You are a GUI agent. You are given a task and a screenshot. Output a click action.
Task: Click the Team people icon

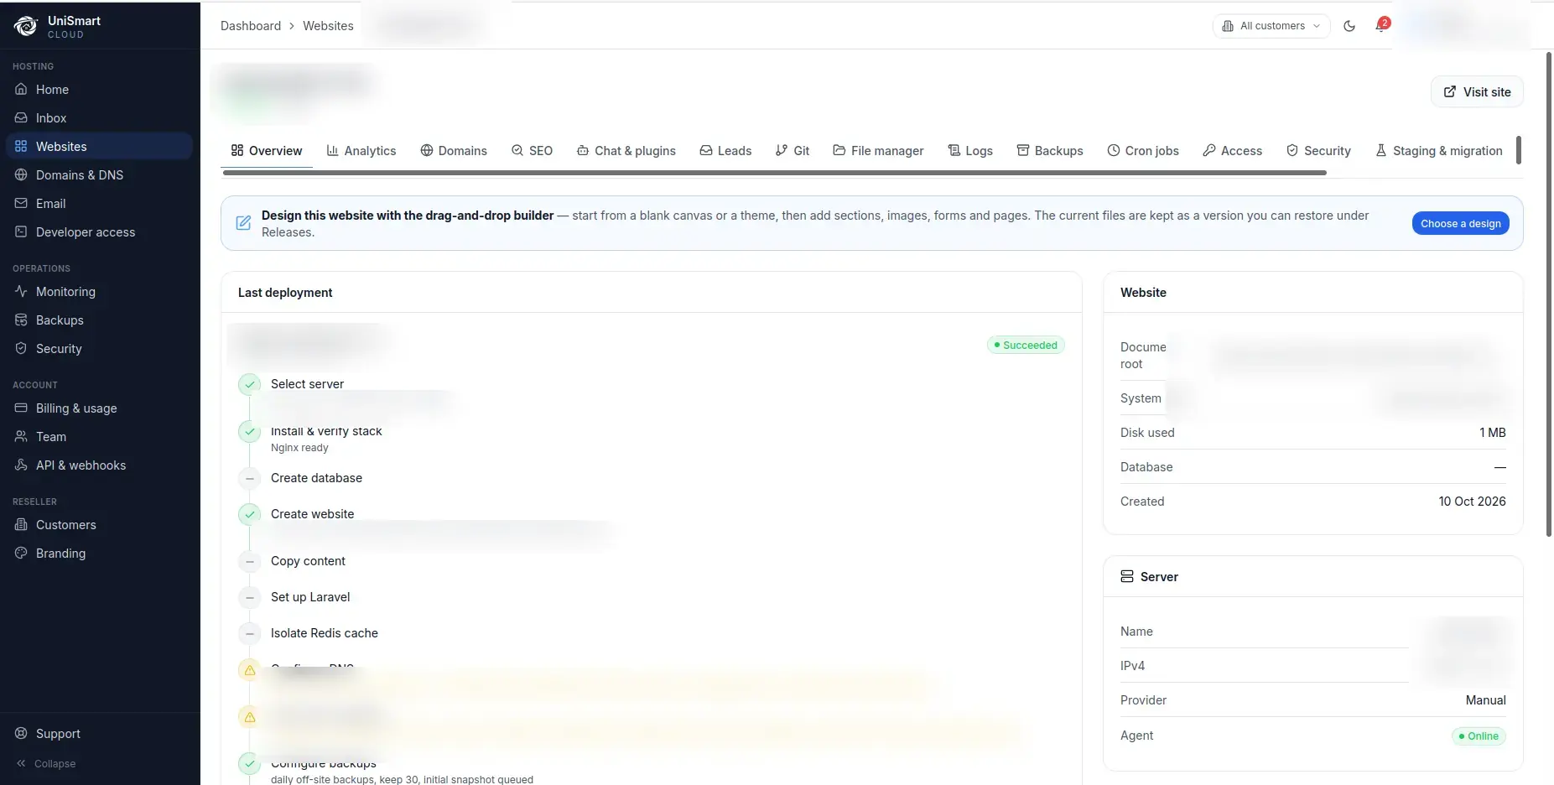pos(21,437)
